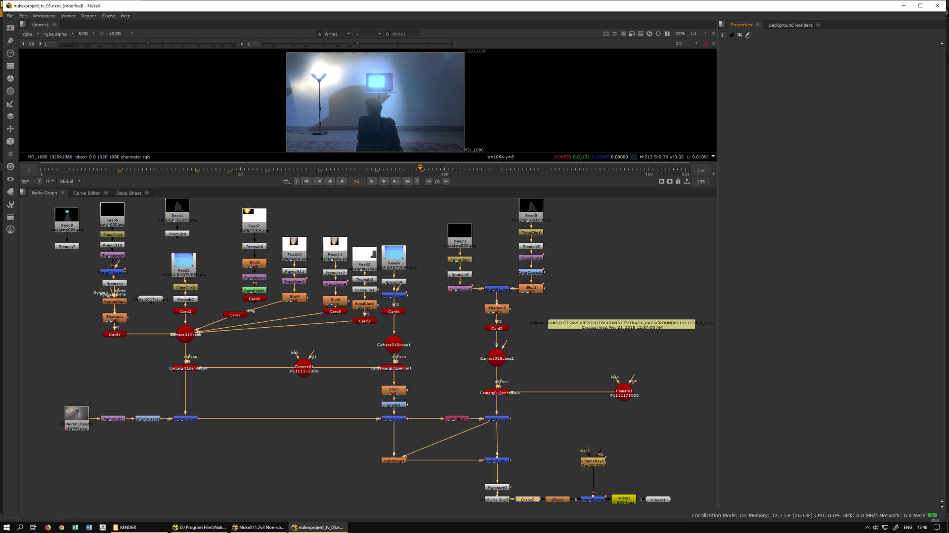Switch to the Curve Editor tab
The image size is (949, 533).
point(86,193)
